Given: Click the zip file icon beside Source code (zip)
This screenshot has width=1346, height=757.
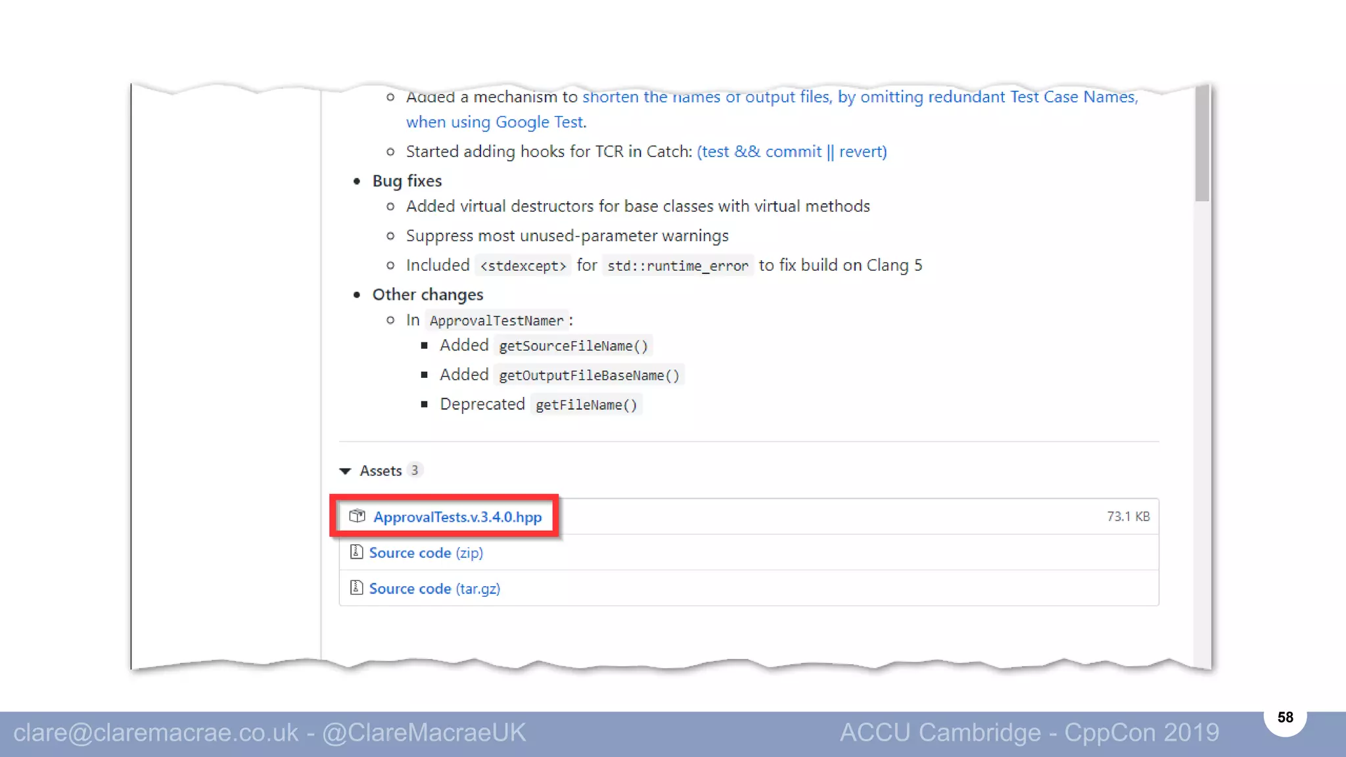Looking at the screenshot, I should tap(356, 552).
